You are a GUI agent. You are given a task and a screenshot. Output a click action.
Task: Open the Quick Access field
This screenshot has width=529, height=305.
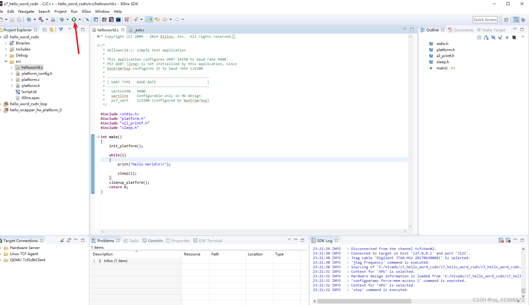point(485,19)
